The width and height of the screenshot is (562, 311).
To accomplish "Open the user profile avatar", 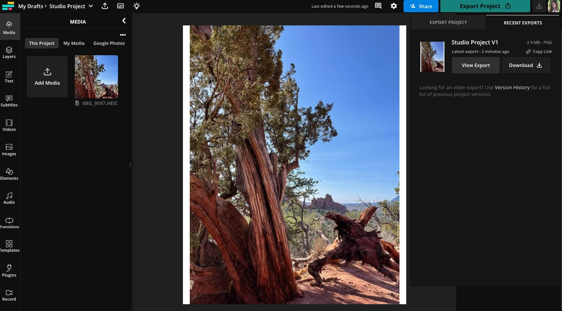I will [x=554, y=6].
